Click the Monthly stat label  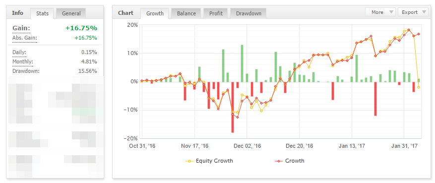point(23,61)
